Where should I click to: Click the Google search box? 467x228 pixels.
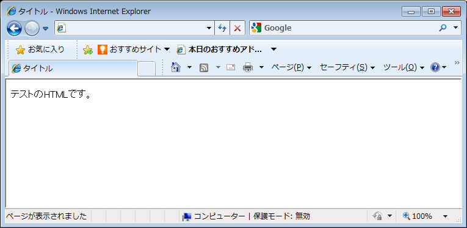click(342, 28)
